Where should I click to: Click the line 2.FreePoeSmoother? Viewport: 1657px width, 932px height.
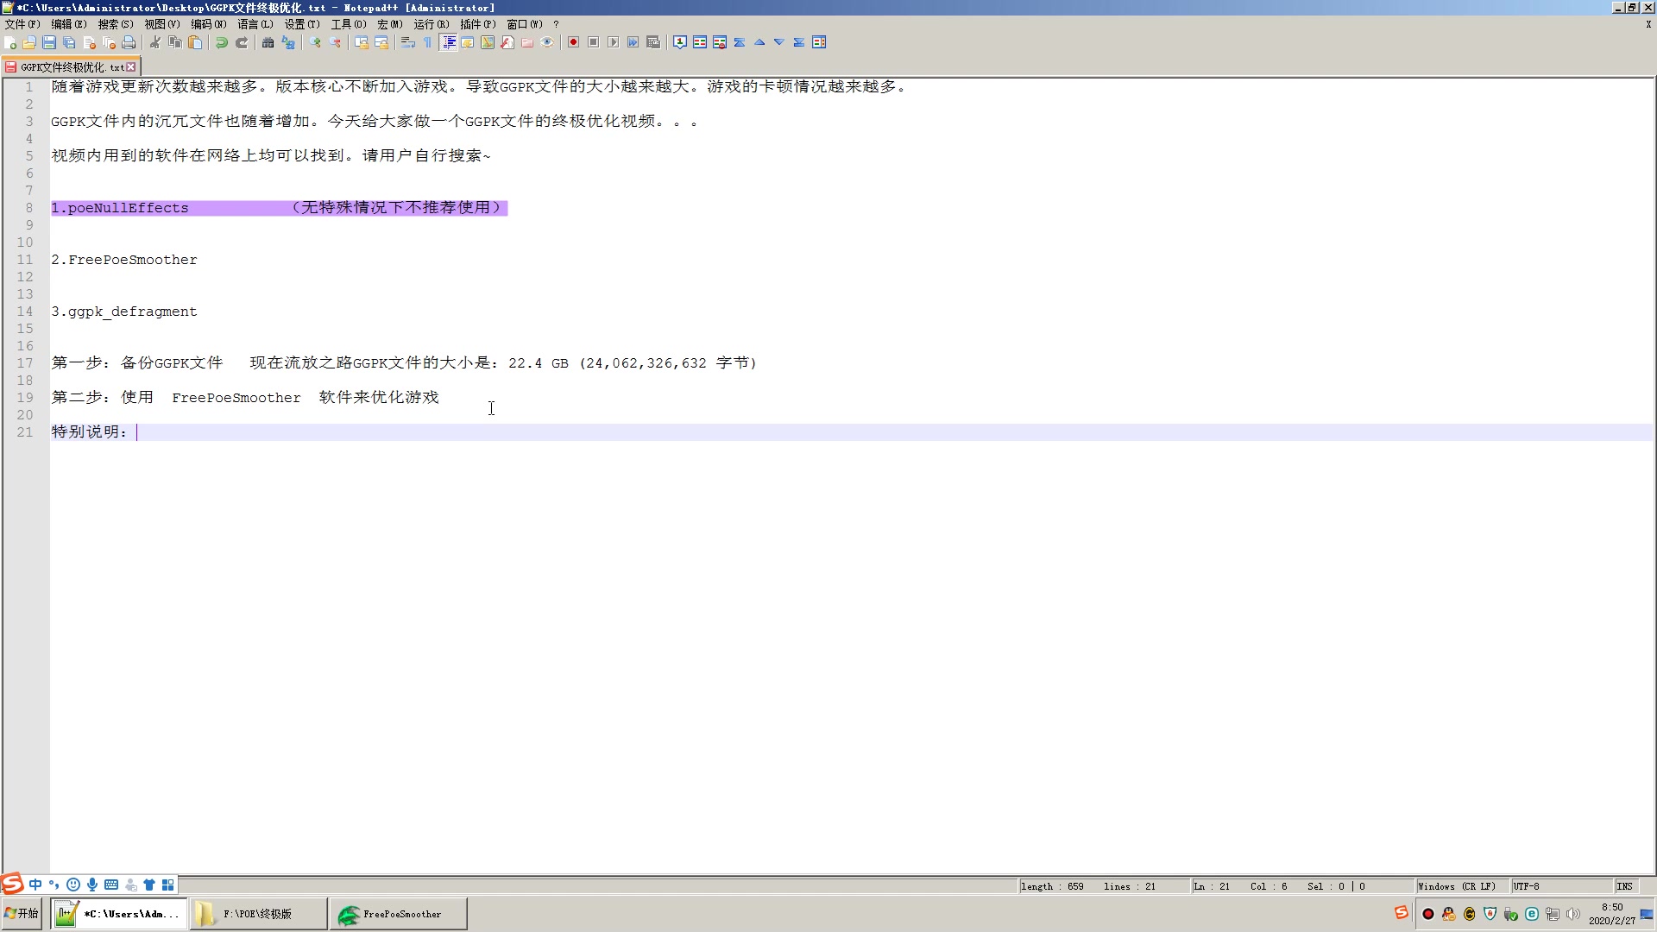pyautogui.click(x=124, y=260)
